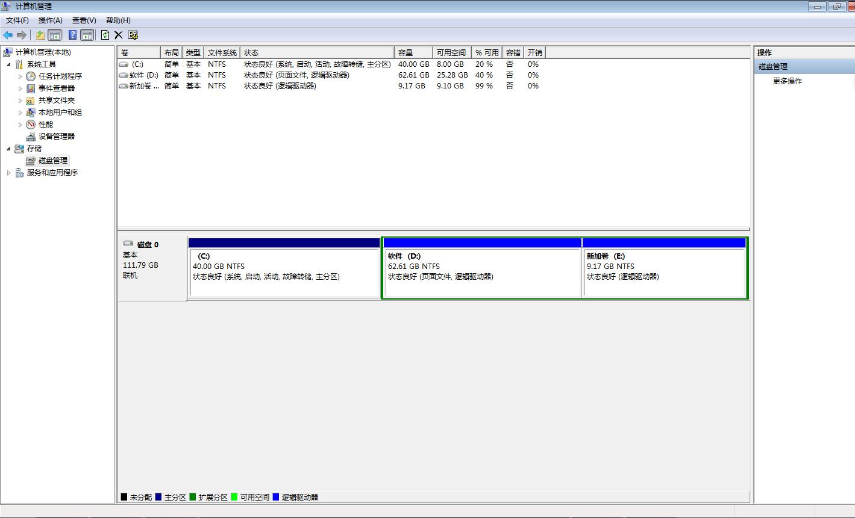Collapse the 存储 tree node
Viewport: 855px width, 518px height.
pyautogui.click(x=8, y=149)
